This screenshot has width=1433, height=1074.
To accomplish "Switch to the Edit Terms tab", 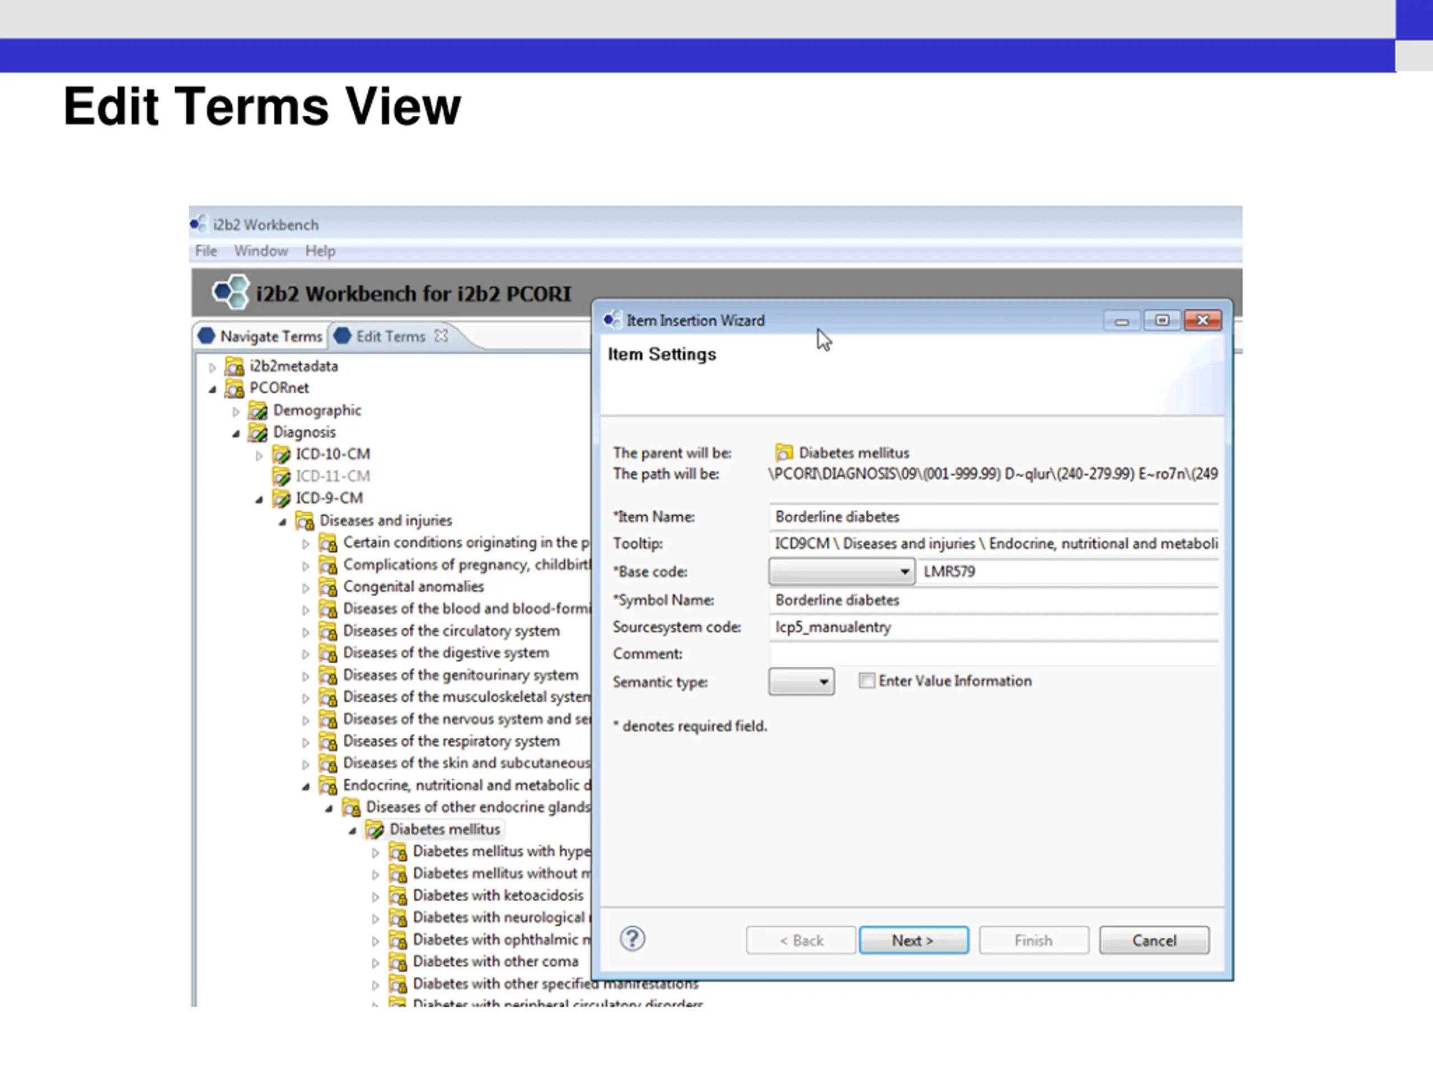I will point(390,336).
